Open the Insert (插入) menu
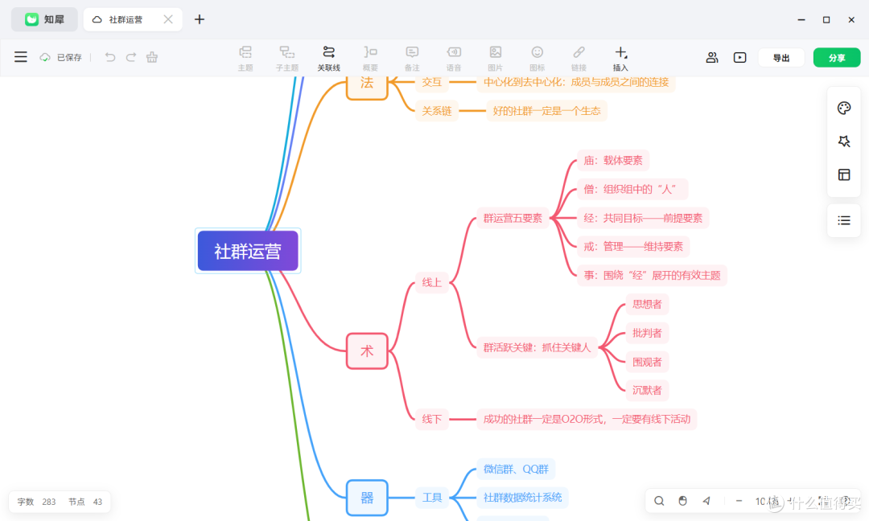This screenshot has height=521, width=869. (620, 59)
